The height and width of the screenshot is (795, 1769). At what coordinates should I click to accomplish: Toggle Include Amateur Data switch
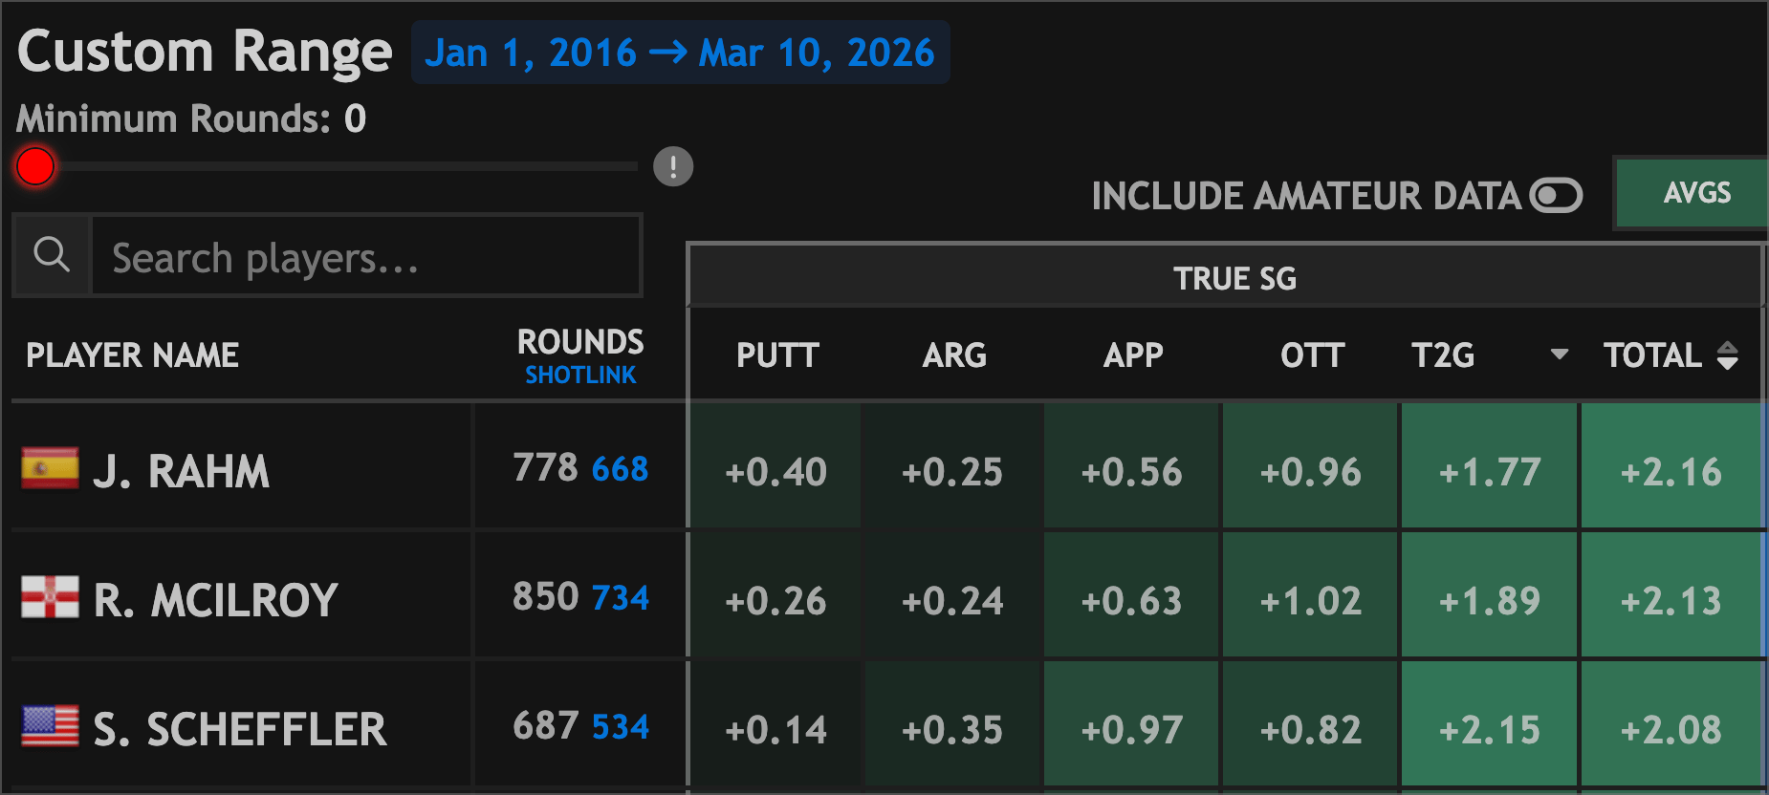coord(1556,196)
